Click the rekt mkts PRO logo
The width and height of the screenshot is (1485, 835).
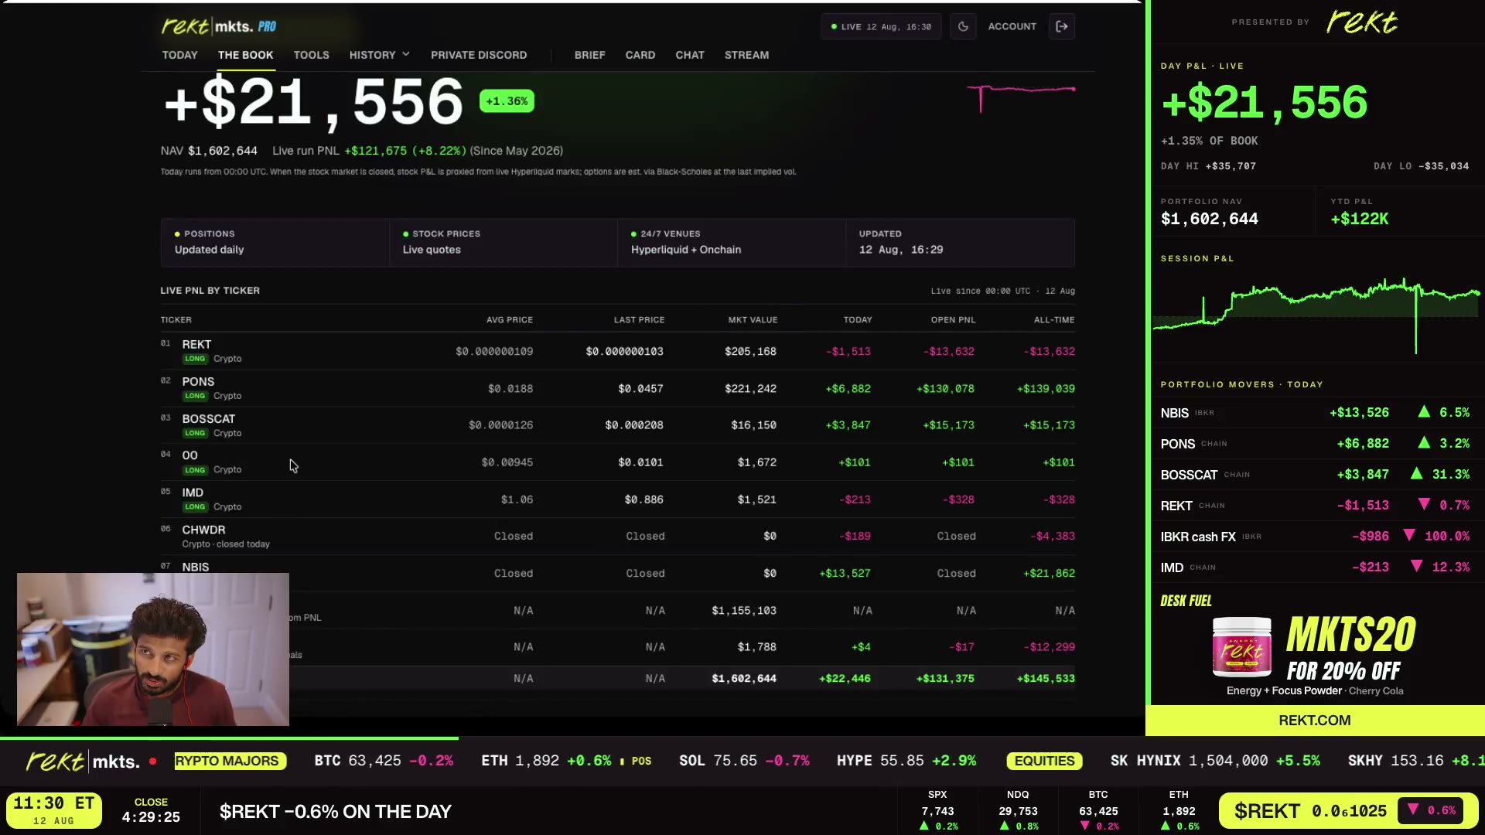click(x=219, y=26)
